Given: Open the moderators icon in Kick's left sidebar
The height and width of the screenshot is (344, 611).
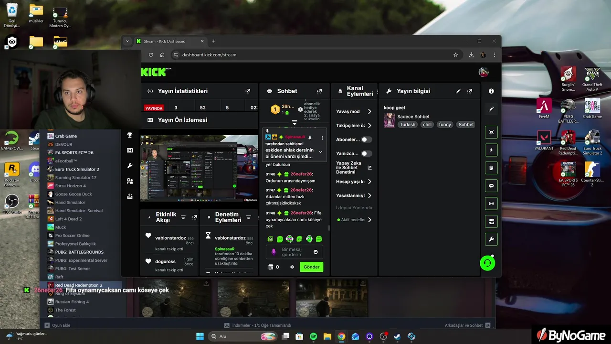Looking at the screenshot, I should coord(130,181).
